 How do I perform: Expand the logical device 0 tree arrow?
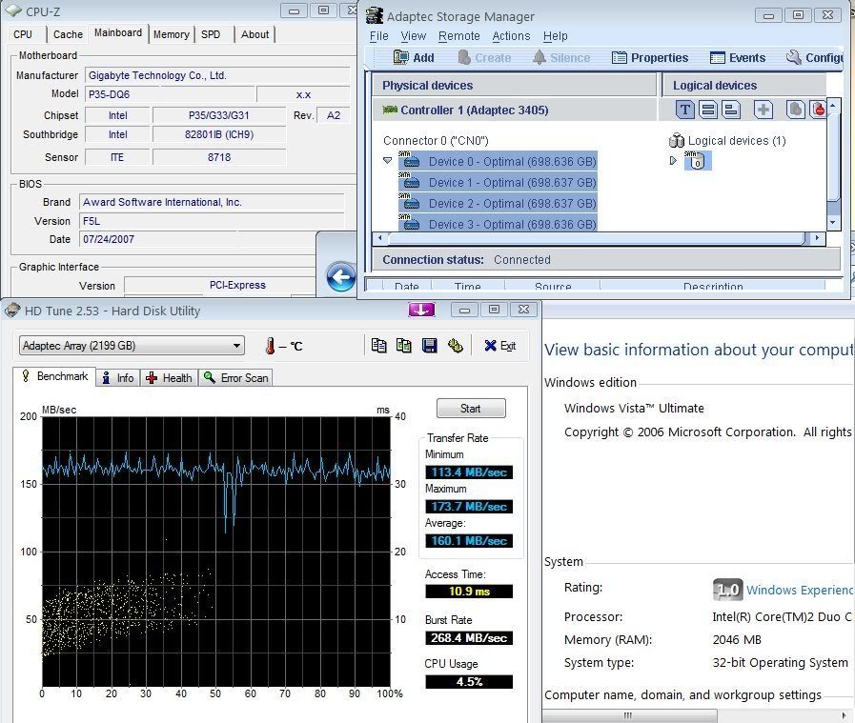pyautogui.click(x=673, y=160)
